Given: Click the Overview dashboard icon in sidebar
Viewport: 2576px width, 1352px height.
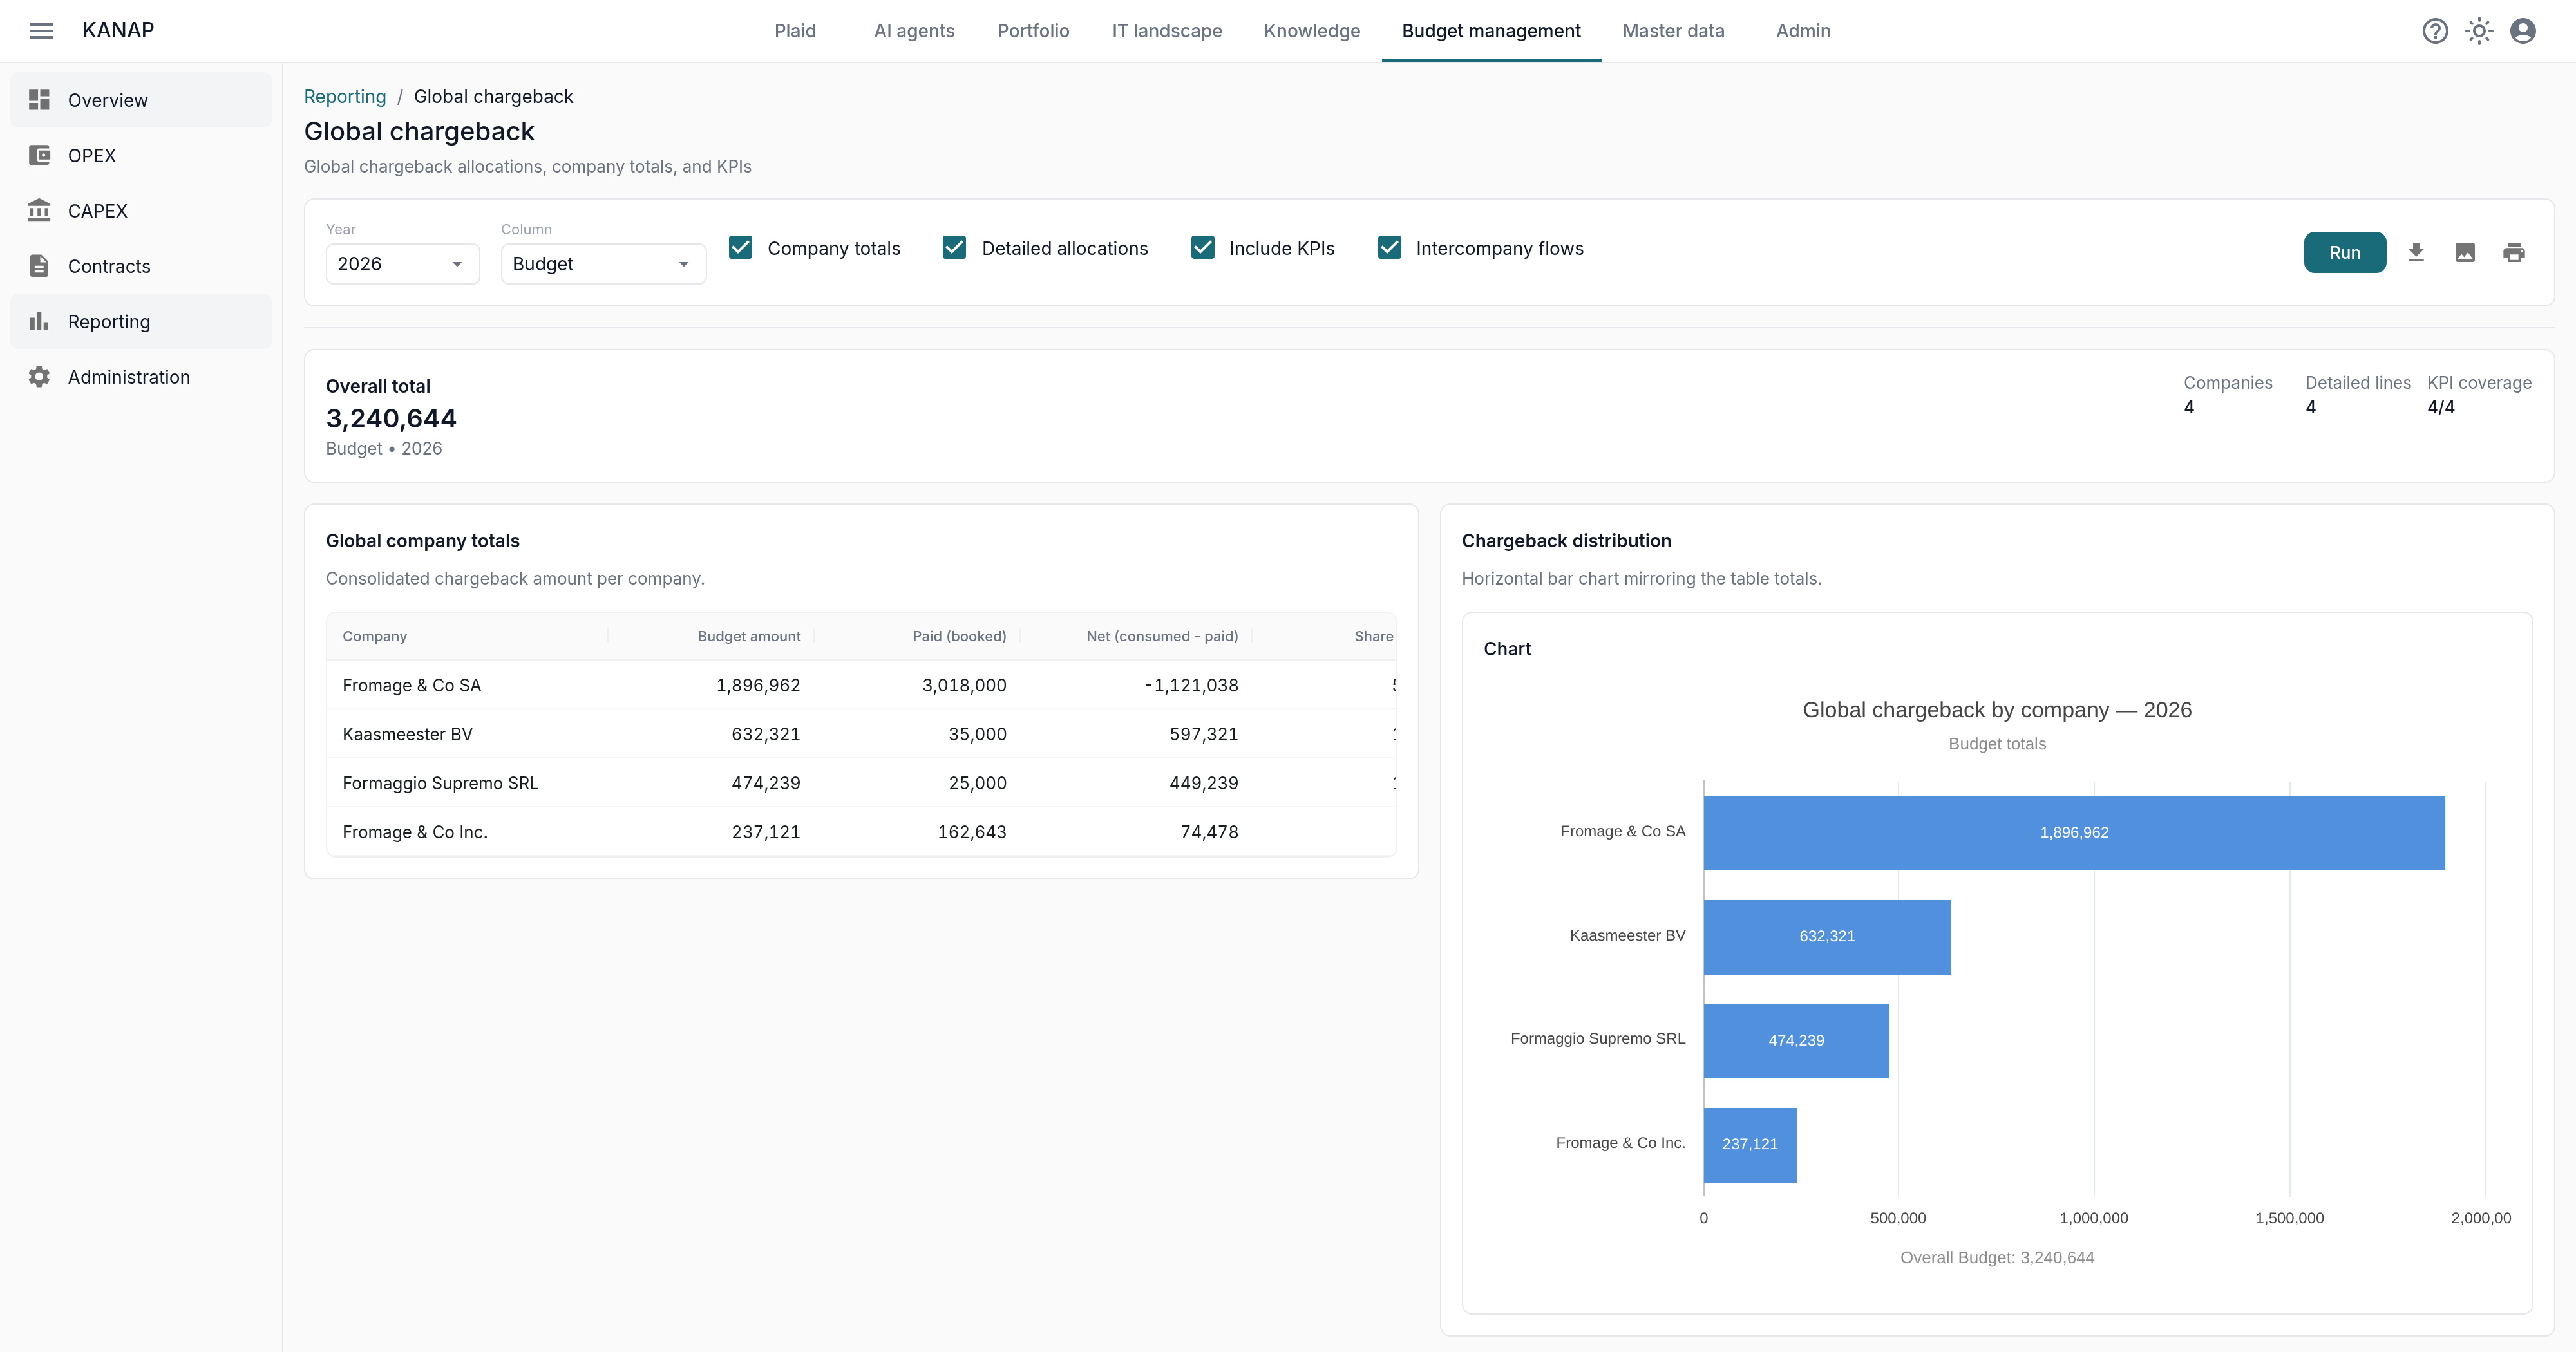Looking at the screenshot, I should (x=39, y=100).
